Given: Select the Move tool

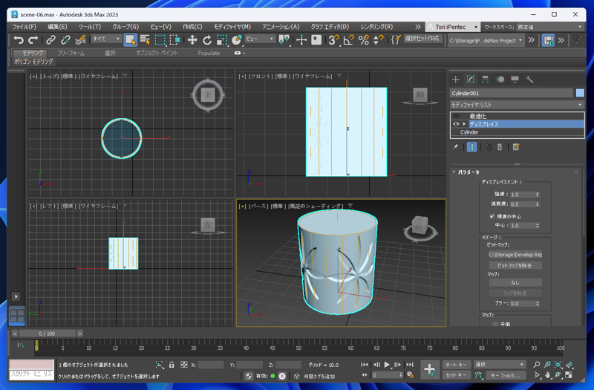Looking at the screenshot, I should coord(192,40).
